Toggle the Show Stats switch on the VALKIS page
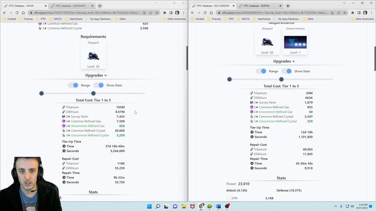Viewport: 376px width, 211px height. [99, 85]
